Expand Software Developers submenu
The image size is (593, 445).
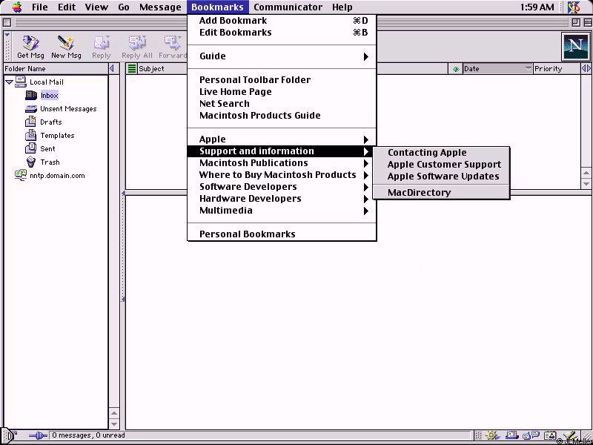282,187
